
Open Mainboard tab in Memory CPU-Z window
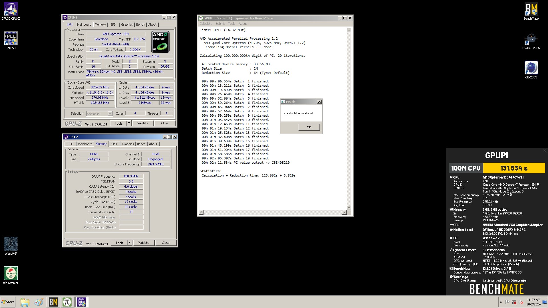(85, 144)
